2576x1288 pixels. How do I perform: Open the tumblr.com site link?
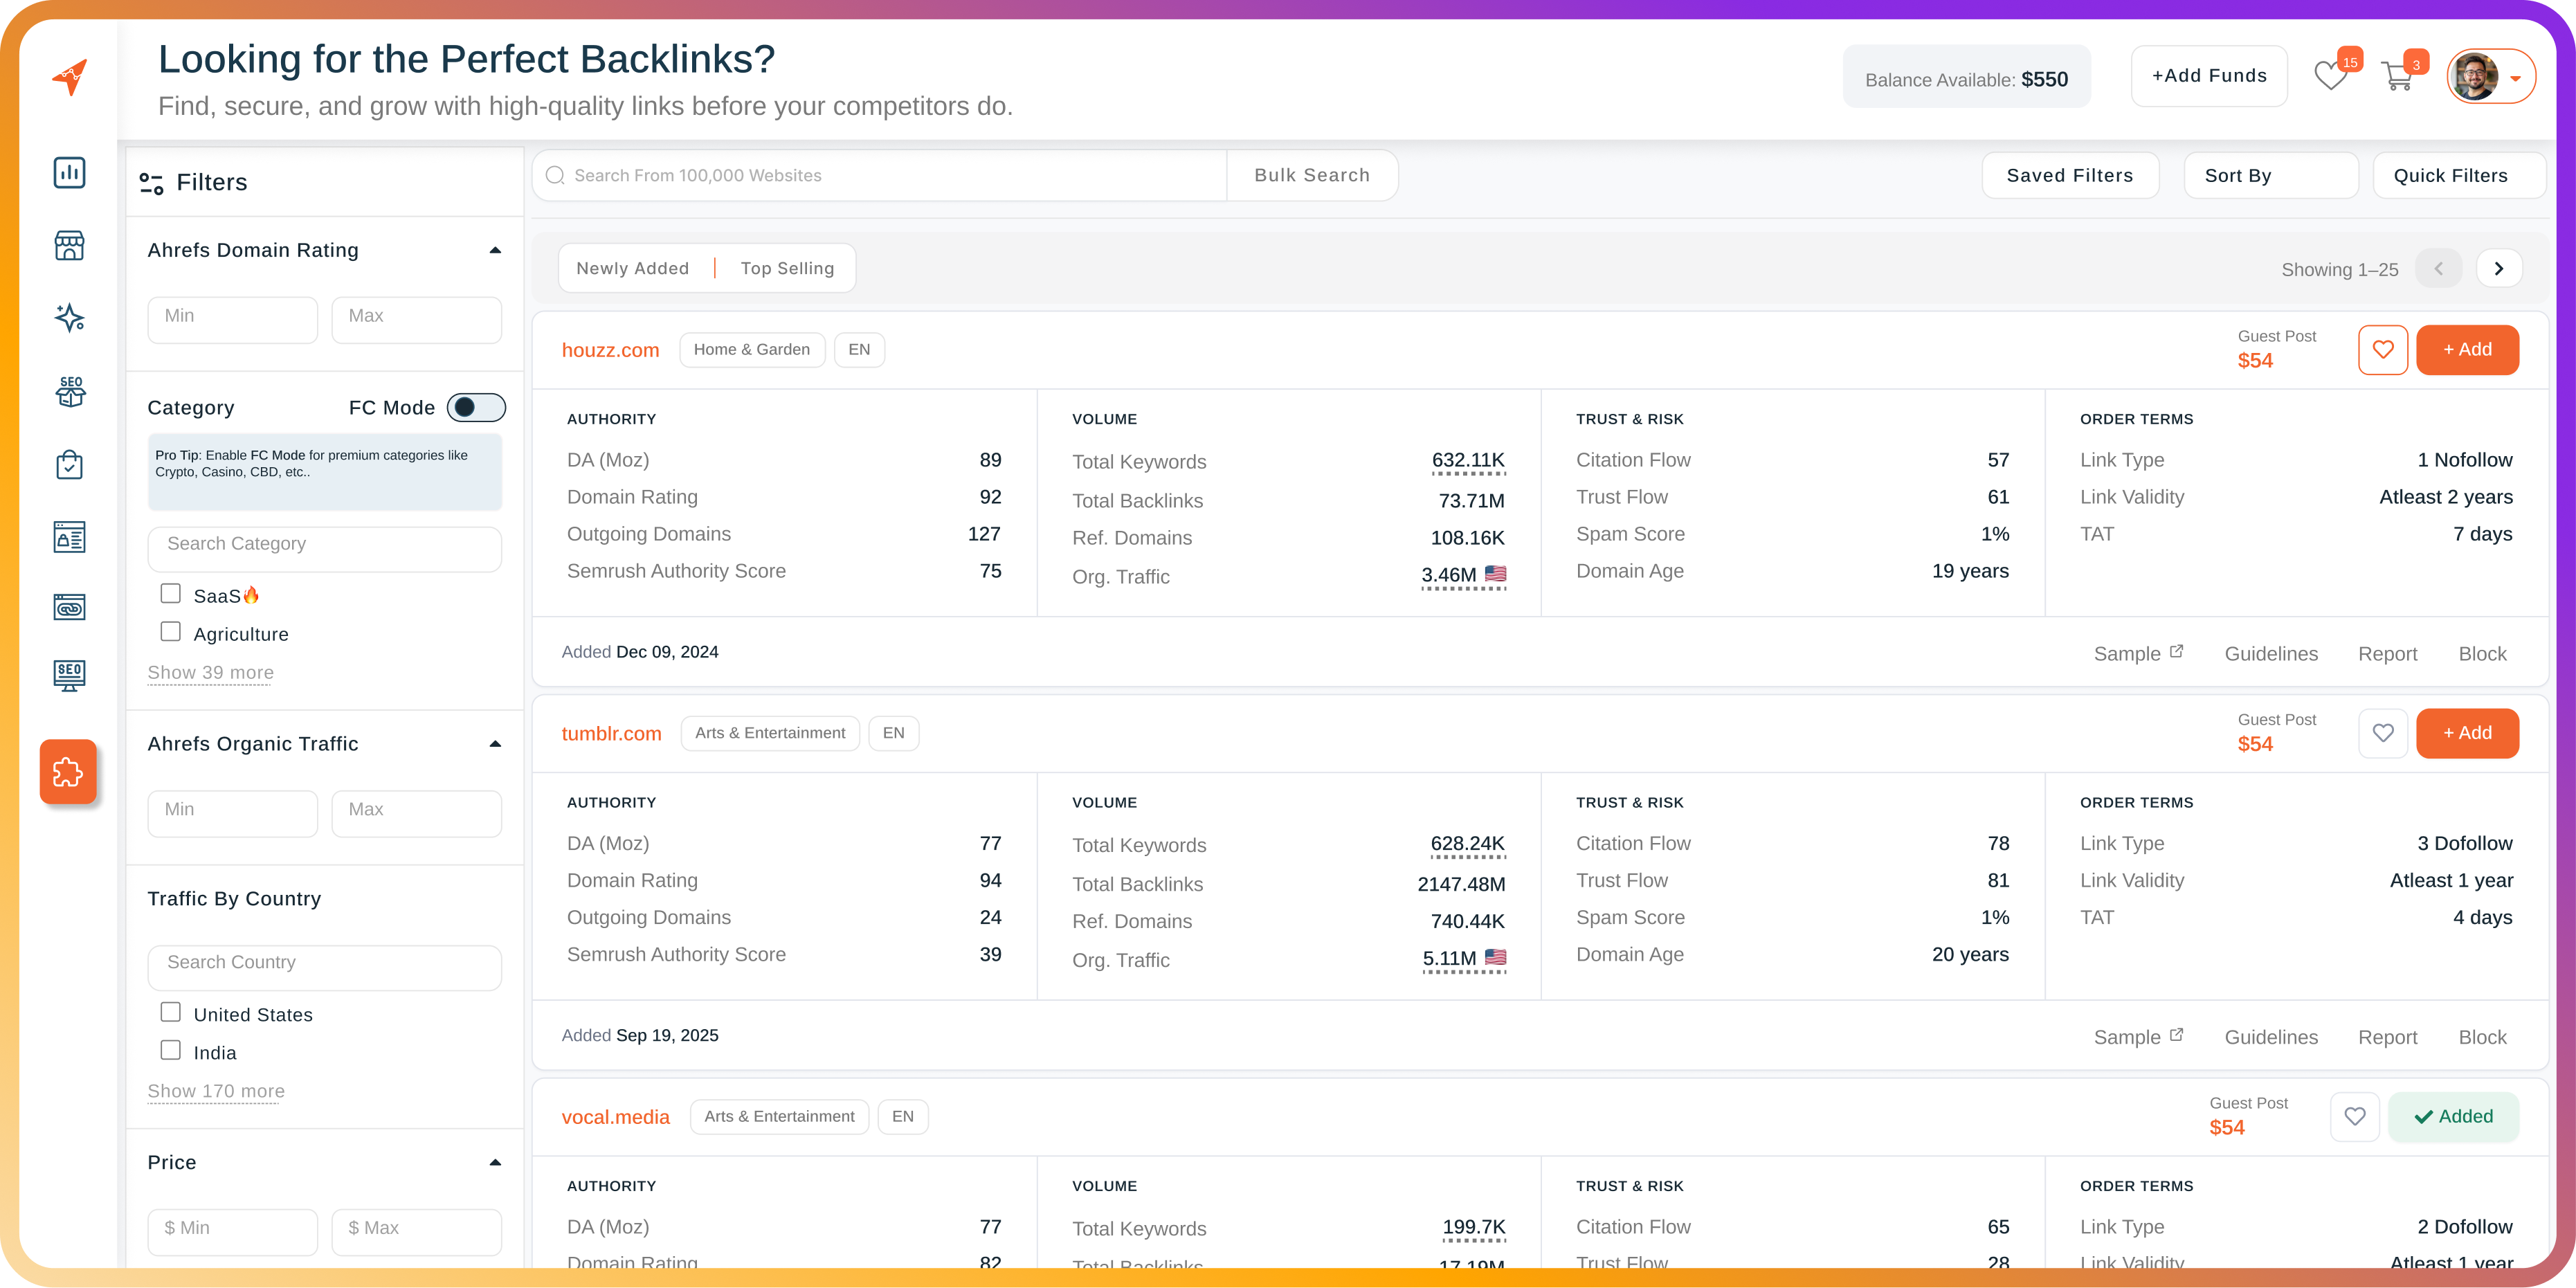[611, 733]
